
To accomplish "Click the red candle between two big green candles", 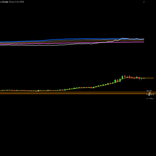I will tap(118, 80).
